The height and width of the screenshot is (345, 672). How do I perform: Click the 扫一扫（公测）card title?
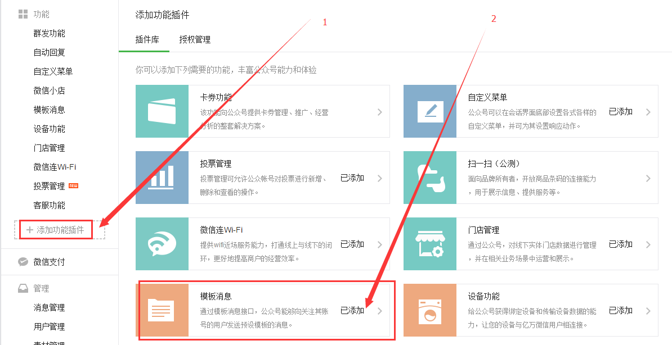click(494, 164)
